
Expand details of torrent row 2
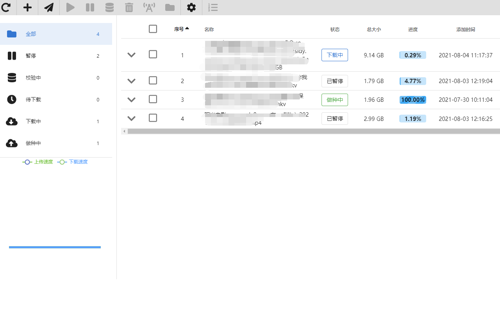[x=132, y=81]
